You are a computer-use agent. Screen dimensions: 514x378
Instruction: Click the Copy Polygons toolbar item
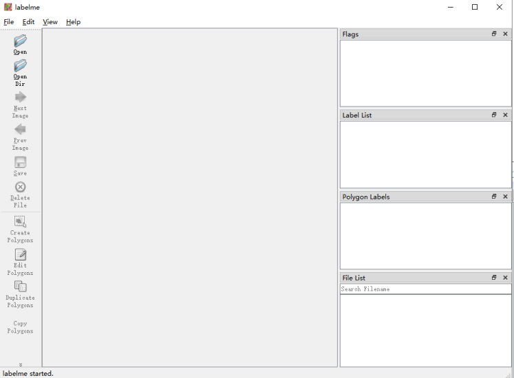(x=21, y=327)
